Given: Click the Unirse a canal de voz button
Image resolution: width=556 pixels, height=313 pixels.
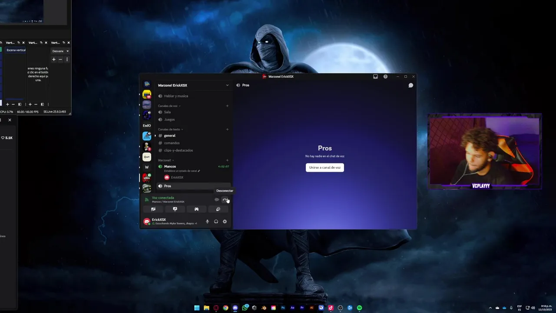Looking at the screenshot, I should 325,167.
